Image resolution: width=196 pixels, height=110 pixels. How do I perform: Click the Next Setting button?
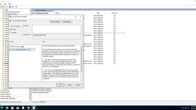point(67,22)
